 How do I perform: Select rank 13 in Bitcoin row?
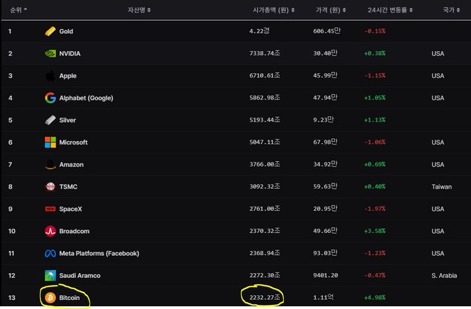12,298
